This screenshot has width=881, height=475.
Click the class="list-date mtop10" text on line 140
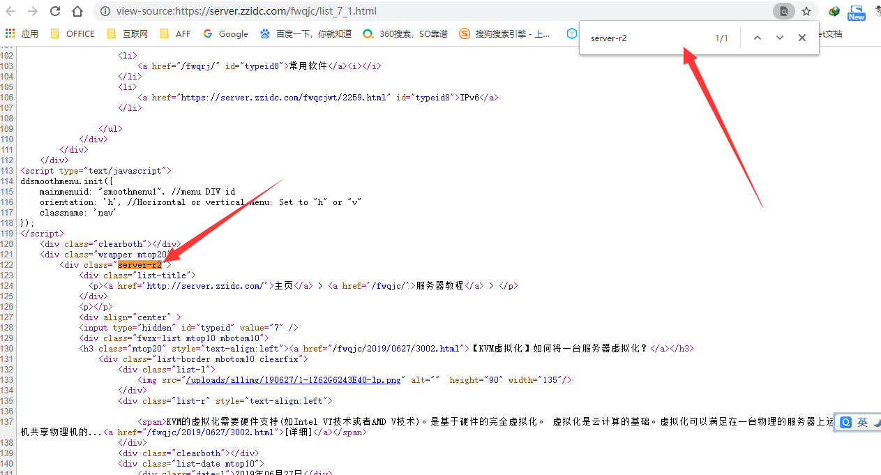(200, 464)
